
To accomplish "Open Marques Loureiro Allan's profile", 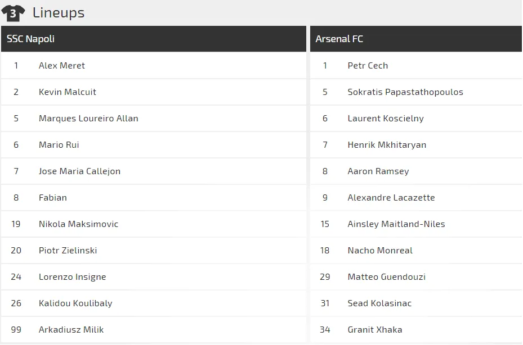I will 88,119.
